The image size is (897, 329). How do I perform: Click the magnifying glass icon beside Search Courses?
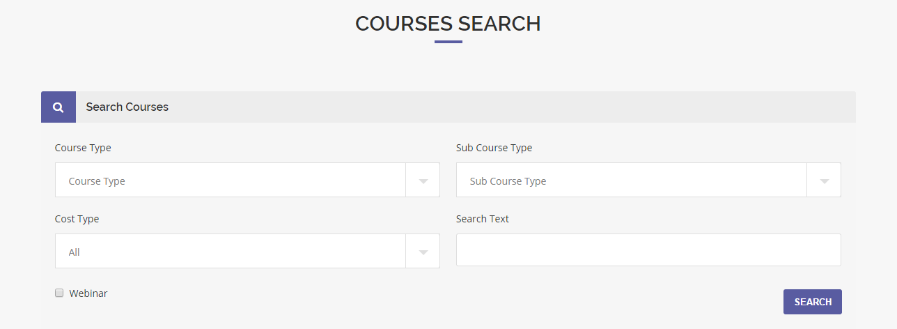pyautogui.click(x=58, y=107)
